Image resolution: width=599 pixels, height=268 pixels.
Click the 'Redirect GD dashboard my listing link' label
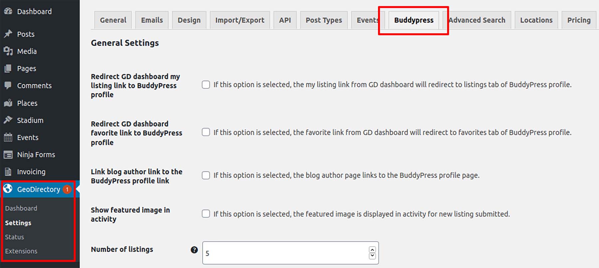point(135,86)
